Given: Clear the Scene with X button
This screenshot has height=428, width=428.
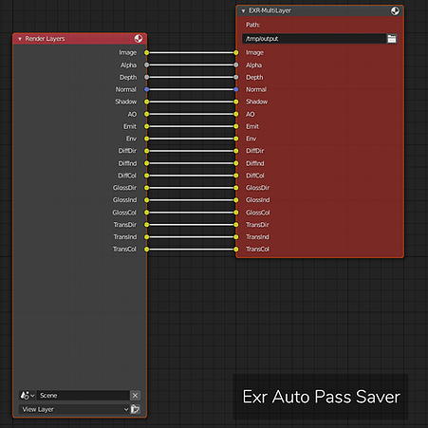Looking at the screenshot, I should coord(135,396).
